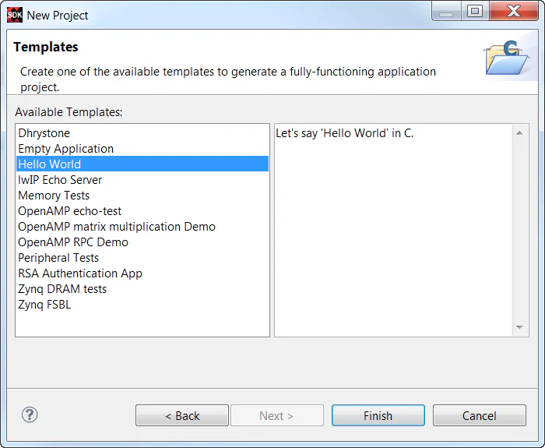The height and width of the screenshot is (448, 545).
Task: Click description scrollbar up arrow
Action: [x=520, y=133]
